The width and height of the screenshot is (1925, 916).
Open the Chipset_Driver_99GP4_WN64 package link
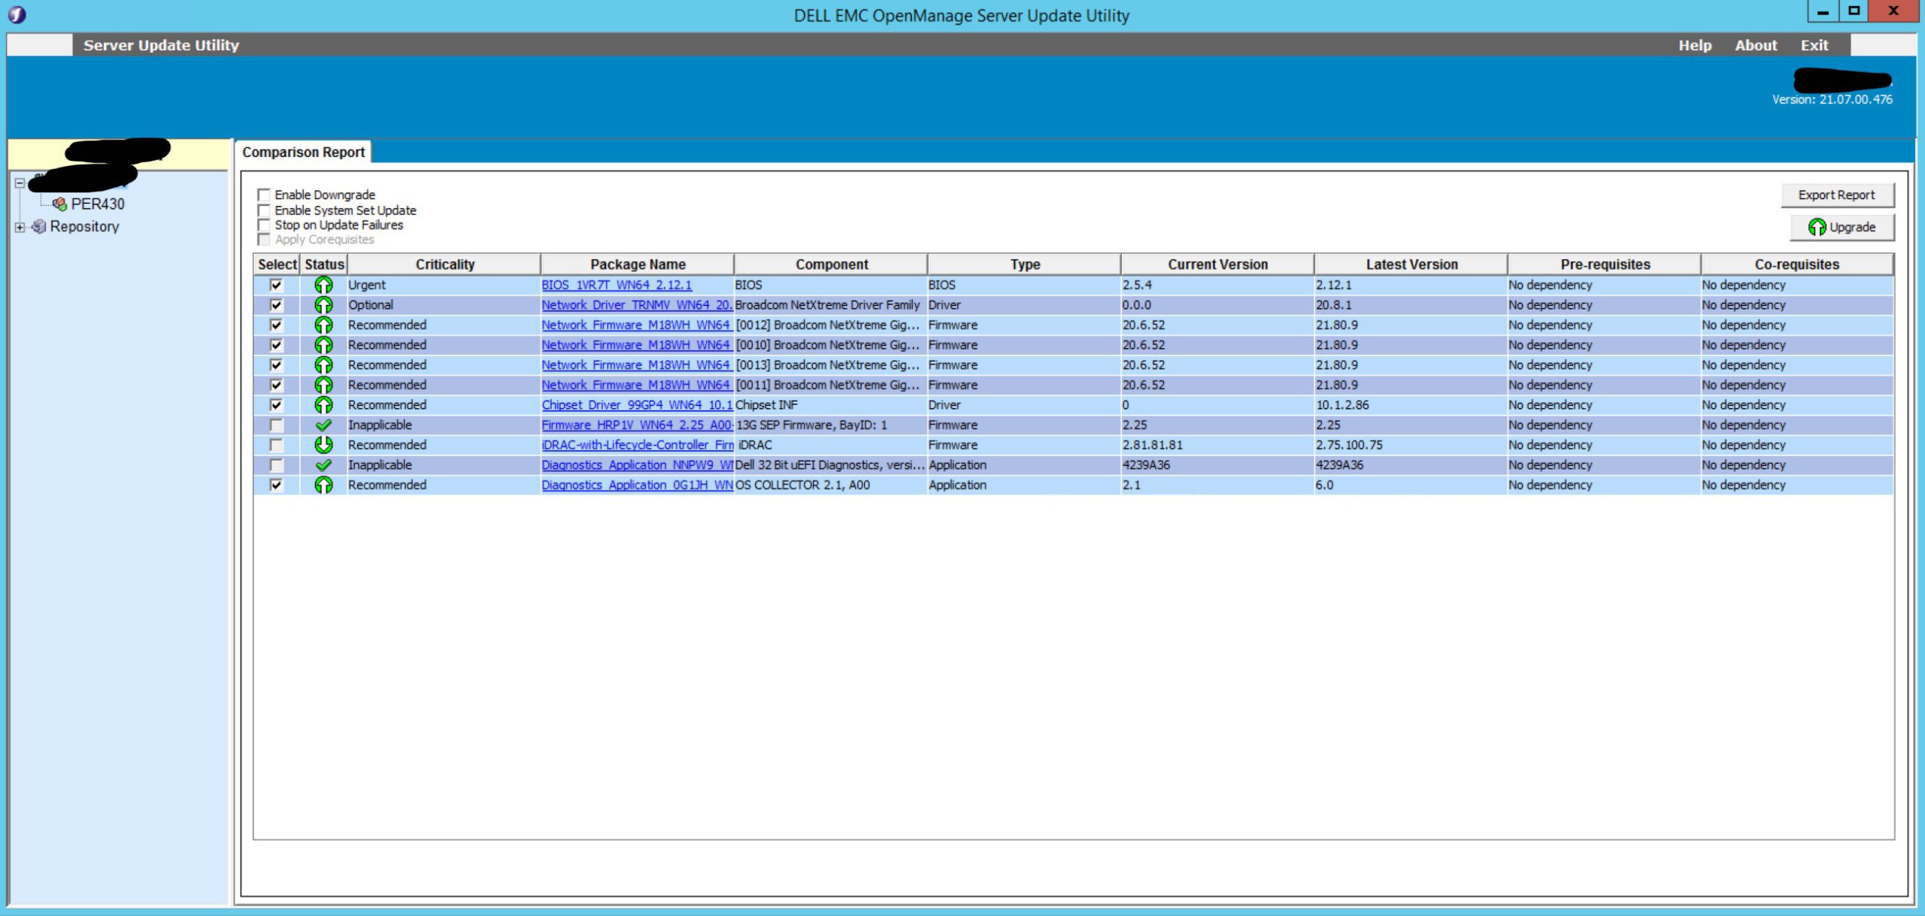click(637, 405)
